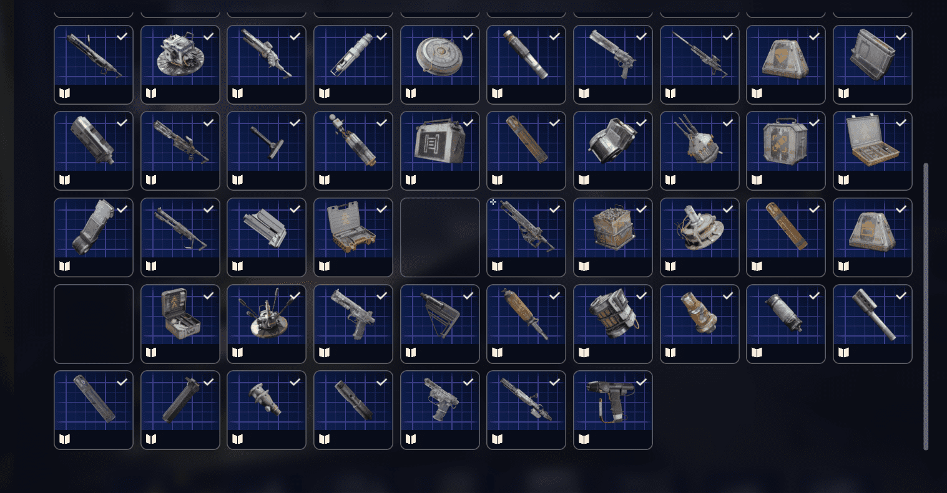Toggle the checkmark on the small gray grenade tile

(x=815, y=296)
